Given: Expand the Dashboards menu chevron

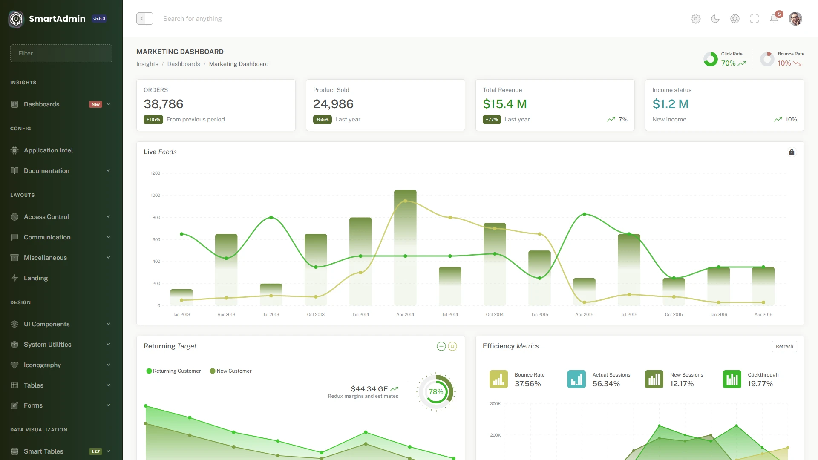Looking at the screenshot, I should point(108,104).
